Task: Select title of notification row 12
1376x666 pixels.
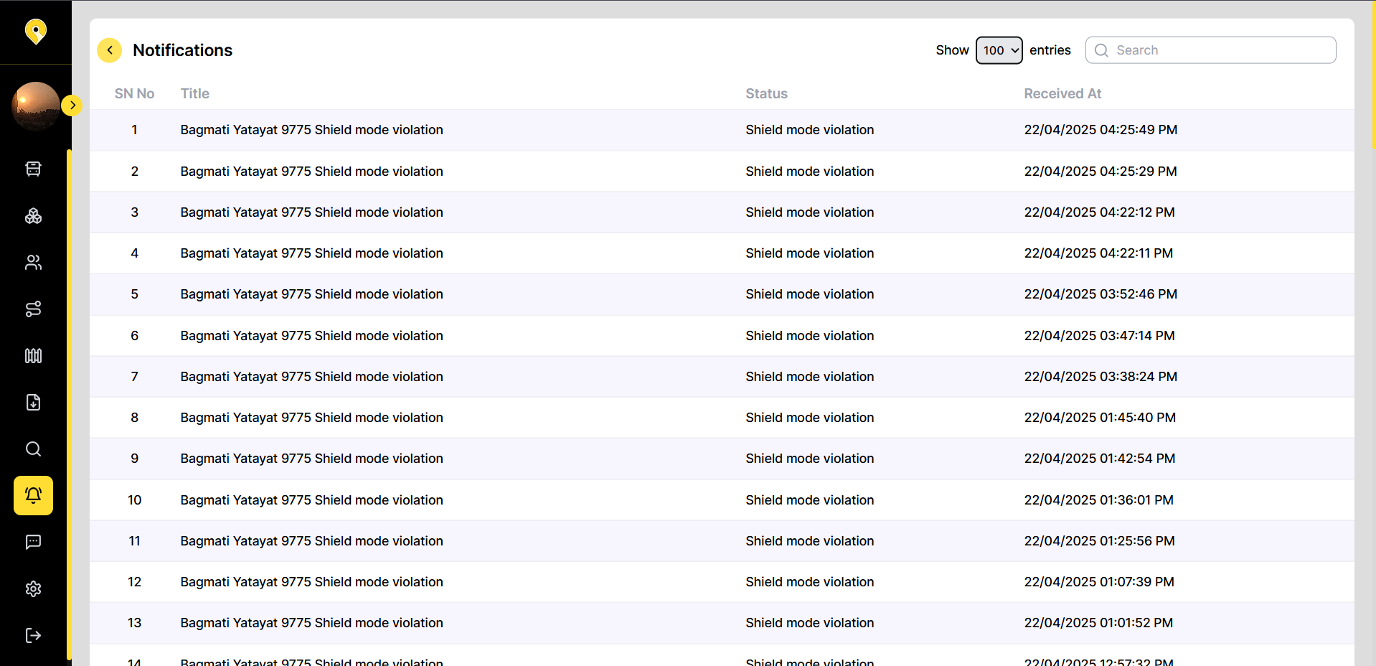Action: [x=311, y=582]
